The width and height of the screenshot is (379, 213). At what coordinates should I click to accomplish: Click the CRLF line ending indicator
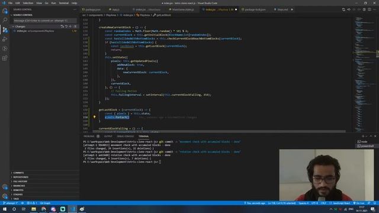coord(323,203)
